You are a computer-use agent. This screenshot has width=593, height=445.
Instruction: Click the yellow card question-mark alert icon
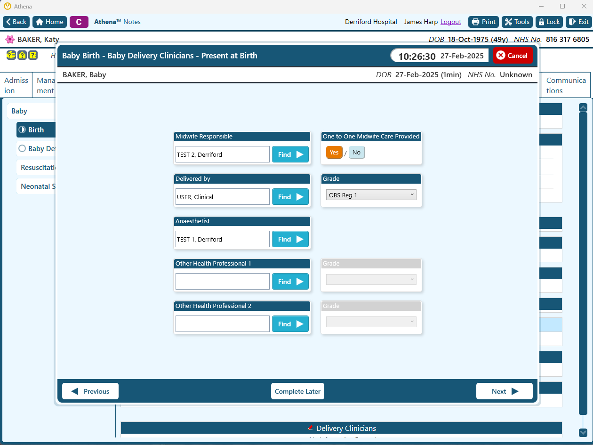point(32,56)
